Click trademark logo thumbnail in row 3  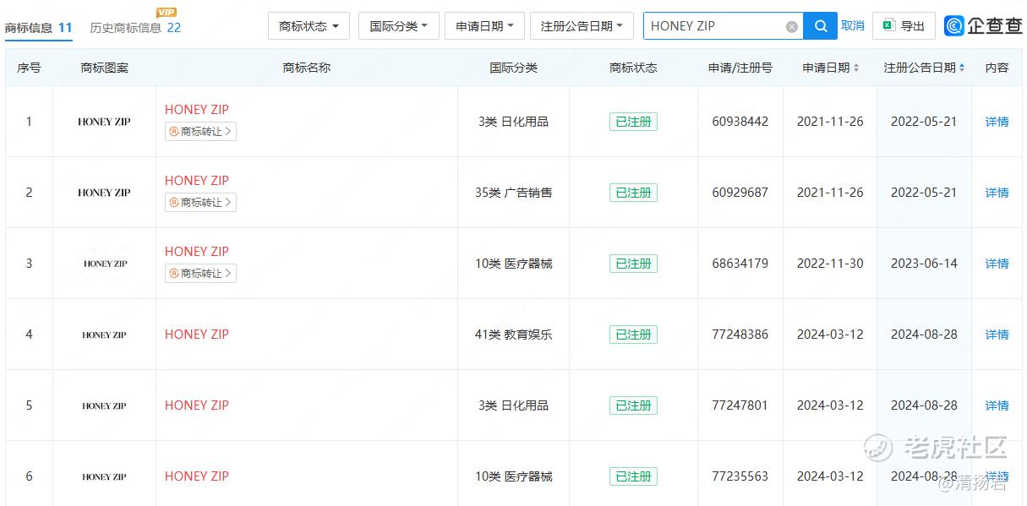[x=105, y=264]
